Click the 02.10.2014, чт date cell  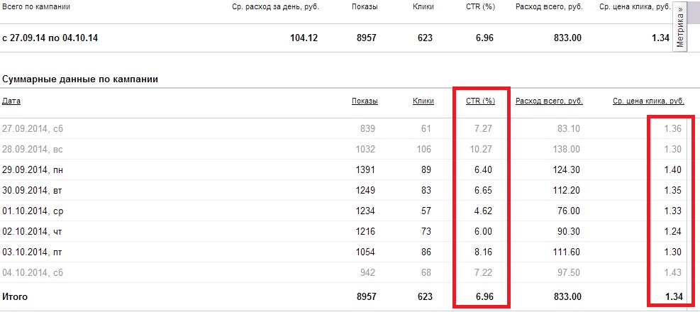33,231
